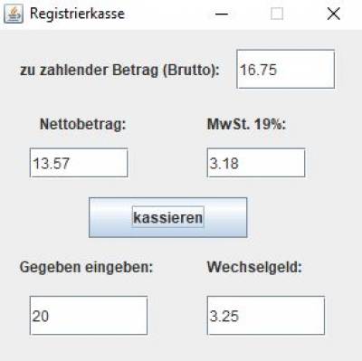This screenshot has height=361, width=362.
Task: Select the Nettobetrag text field
Action: click(x=79, y=163)
